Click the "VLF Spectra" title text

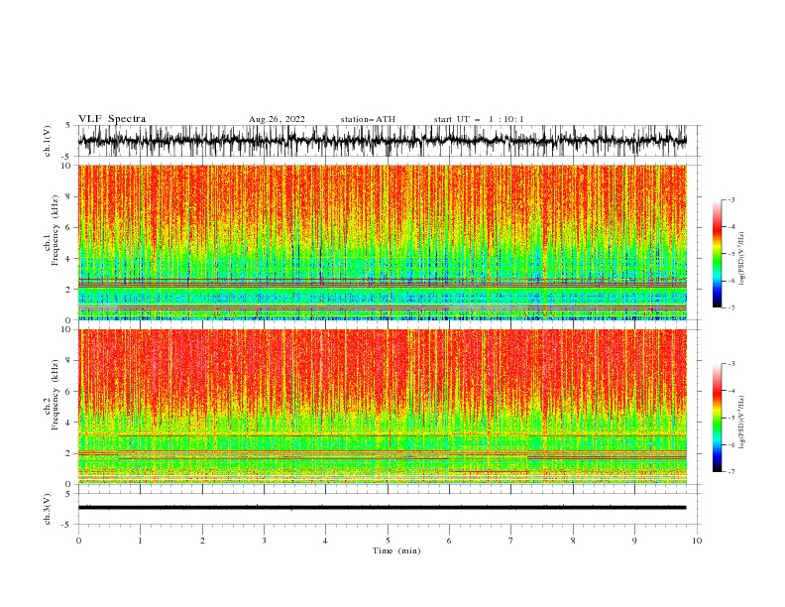pos(112,119)
